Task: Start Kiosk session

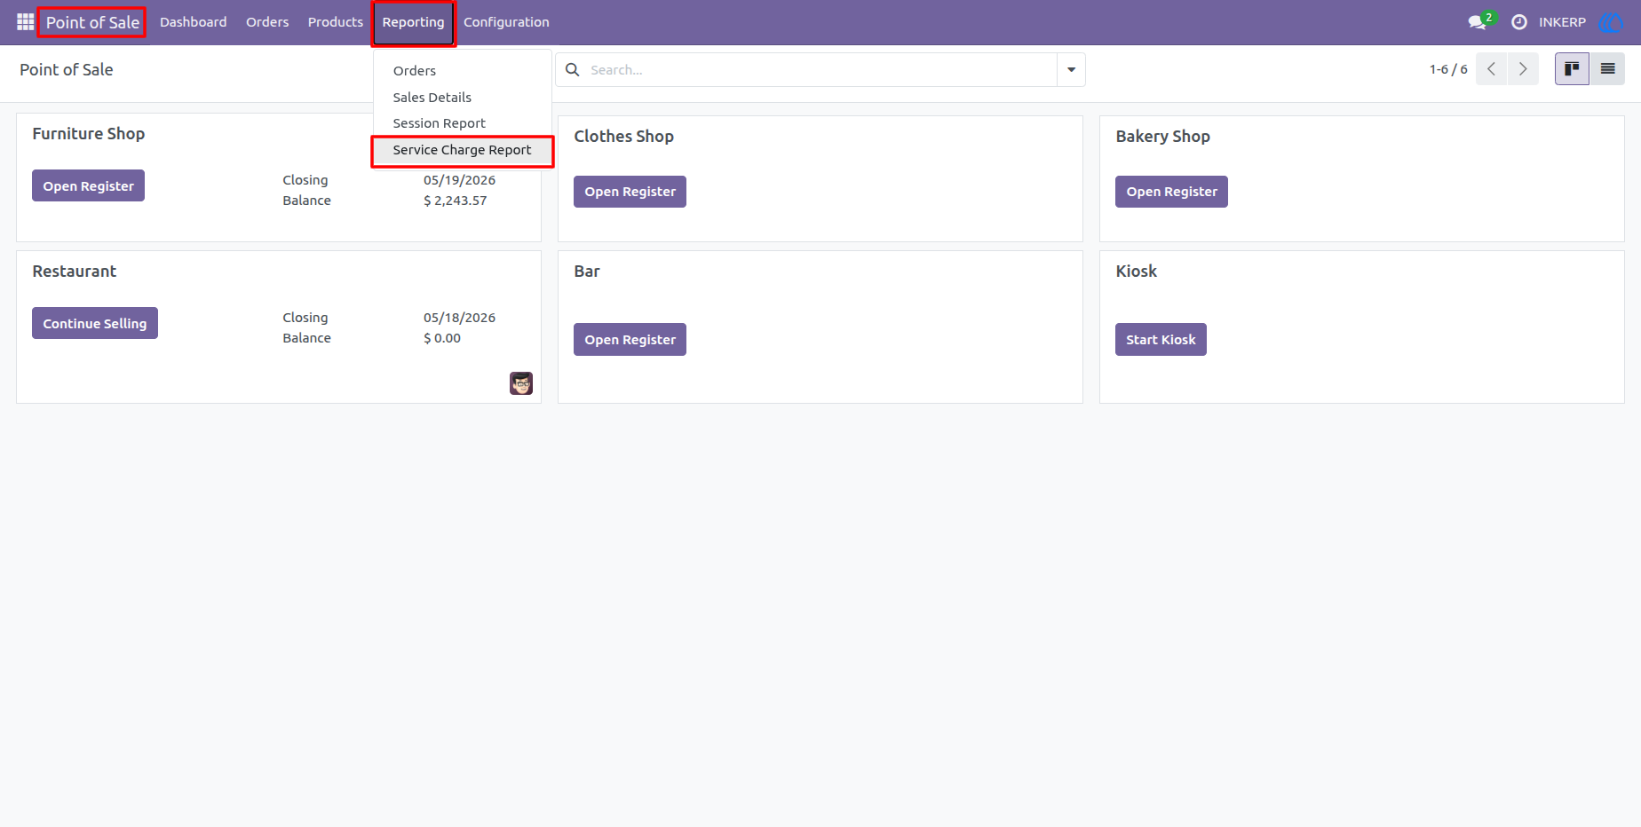Action: point(1161,340)
